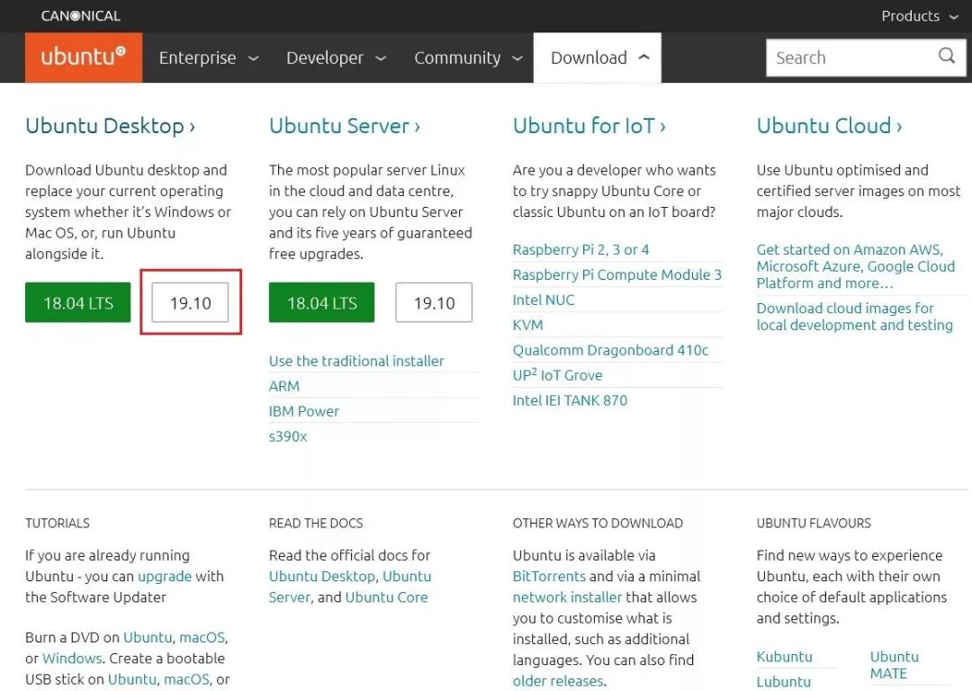Open the Ubuntu MATE flavour link
The width and height of the screenshot is (972, 691).
(x=895, y=665)
